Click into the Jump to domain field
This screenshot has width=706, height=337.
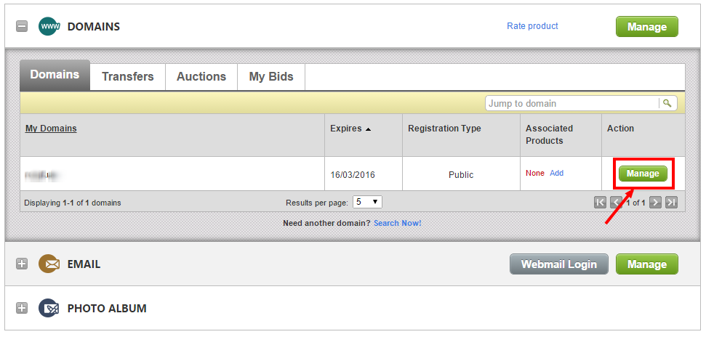[571, 103]
